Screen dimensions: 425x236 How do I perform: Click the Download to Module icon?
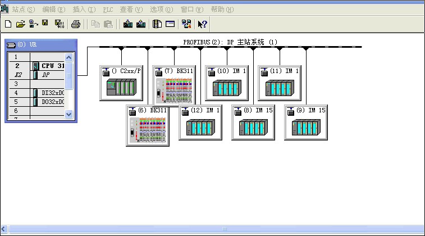point(128,24)
